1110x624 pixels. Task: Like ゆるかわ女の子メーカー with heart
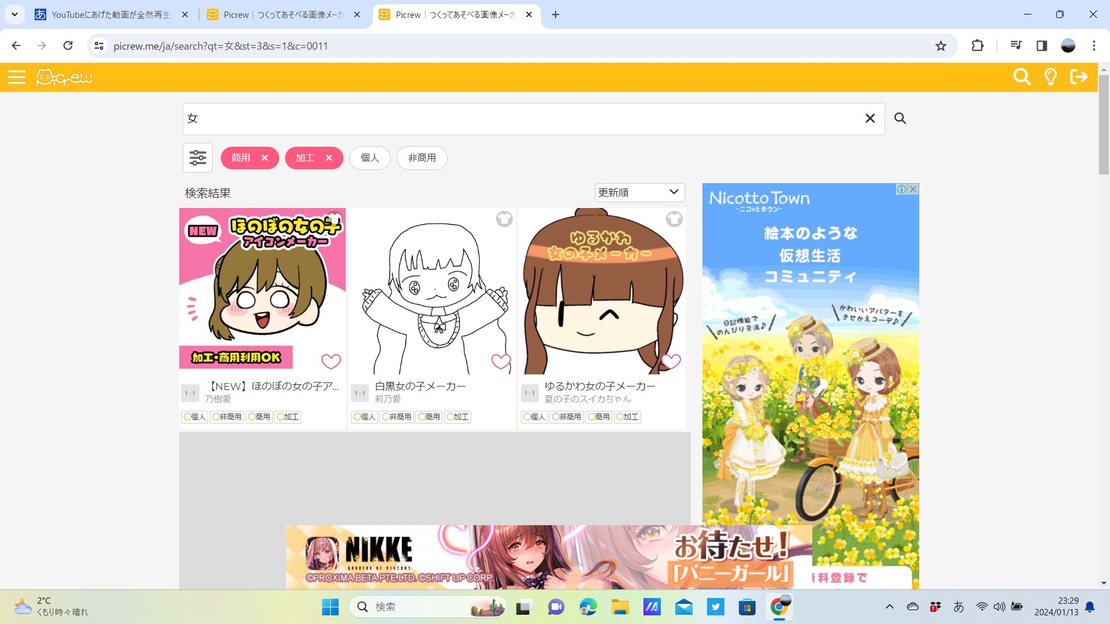[671, 361]
